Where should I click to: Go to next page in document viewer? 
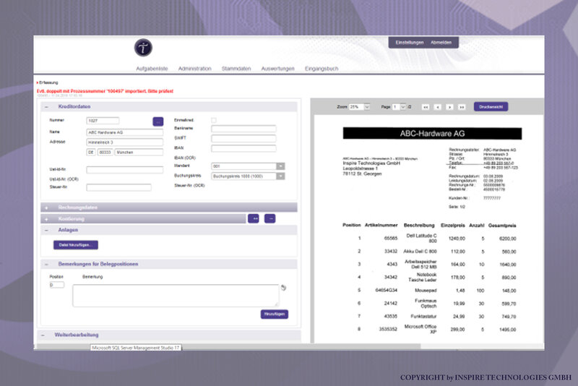(x=449, y=107)
